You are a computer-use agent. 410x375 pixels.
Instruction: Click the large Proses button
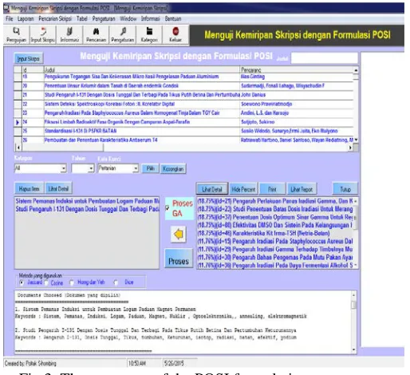coord(179,259)
